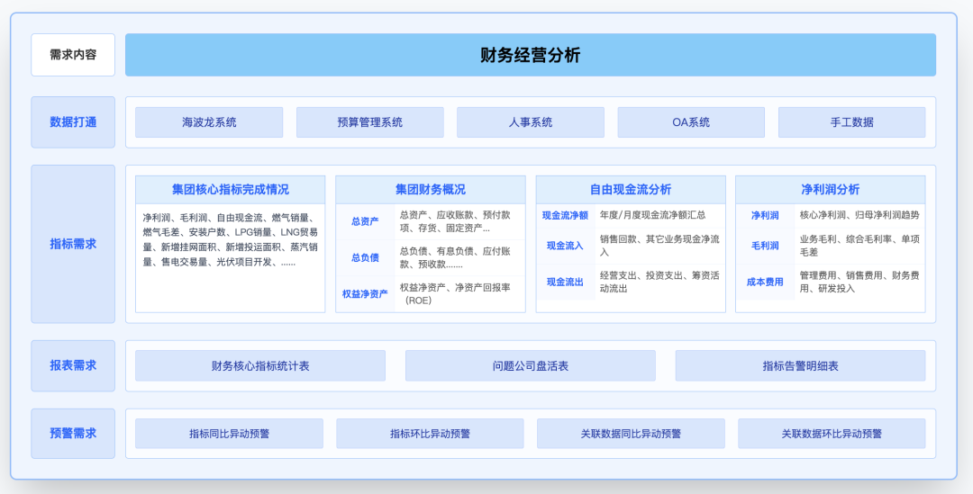The height and width of the screenshot is (494, 973).
Task: Select the 数据打通 category label
Action: tap(73, 122)
